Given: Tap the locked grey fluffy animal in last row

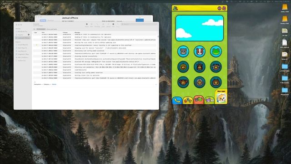Looking at the screenshot, I should point(200,82).
